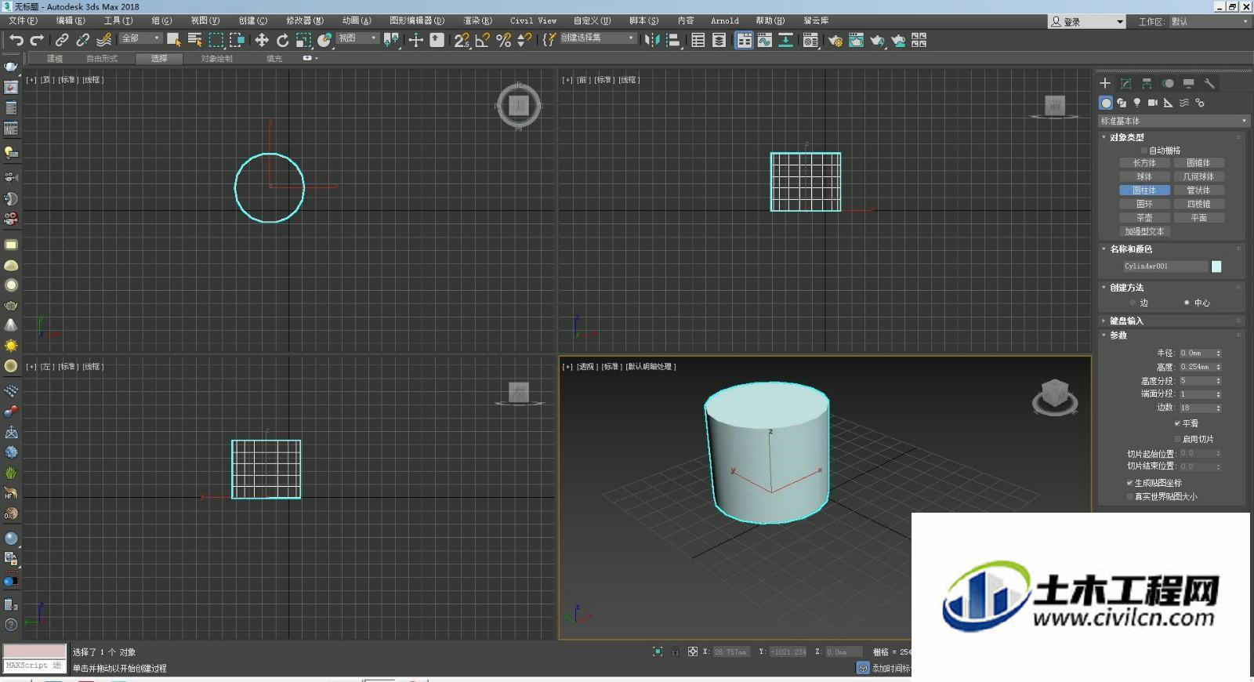Activate the Select and Move tool
This screenshot has height=682, width=1254.
[x=262, y=40]
